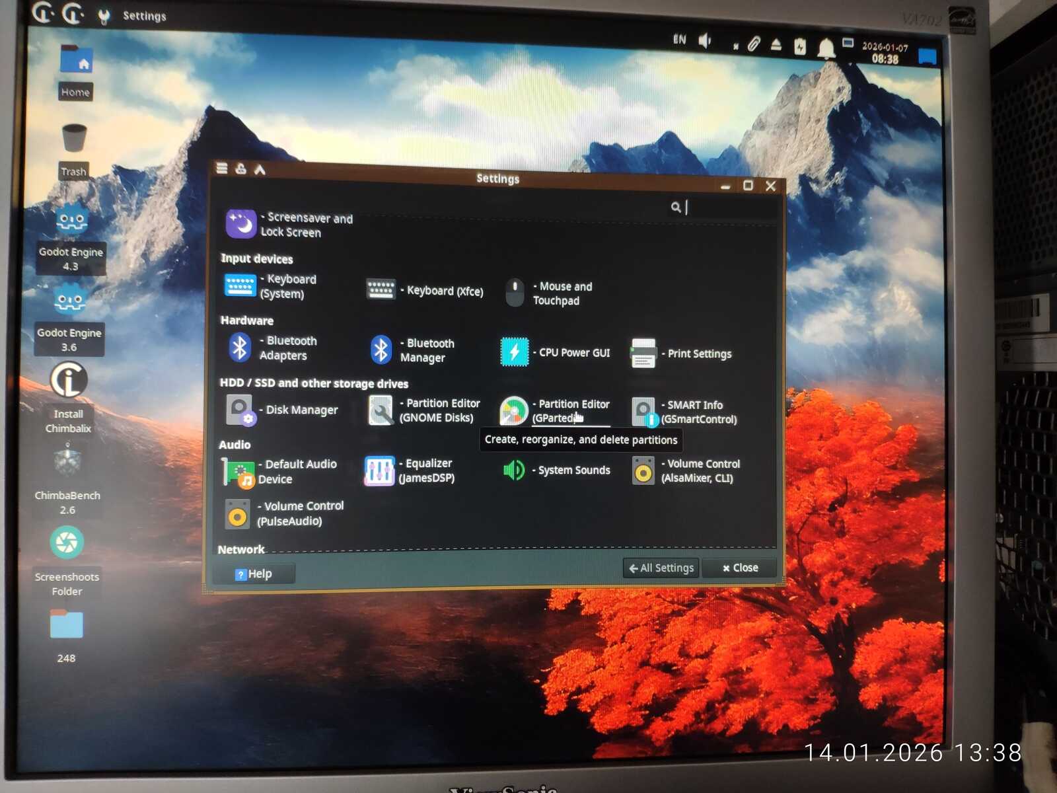Viewport: 1057px width, 793px height.
Task: Toggle the stick-window icon in the title bar
Action: click(x=240, y=169)
